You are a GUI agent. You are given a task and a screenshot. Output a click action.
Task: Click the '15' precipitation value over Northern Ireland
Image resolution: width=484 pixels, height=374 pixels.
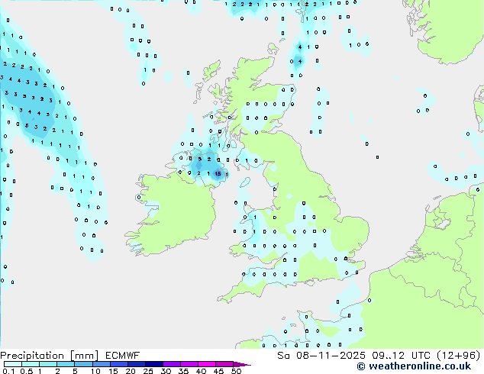[218, 174]
